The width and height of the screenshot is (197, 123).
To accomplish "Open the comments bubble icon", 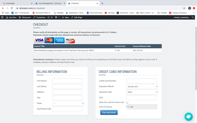I will [x=57, y=17].
